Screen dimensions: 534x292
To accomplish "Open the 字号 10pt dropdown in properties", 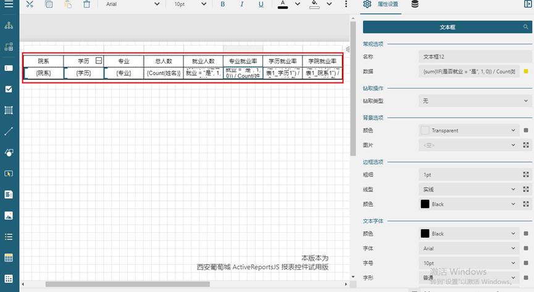I will [x=469, y=263].
